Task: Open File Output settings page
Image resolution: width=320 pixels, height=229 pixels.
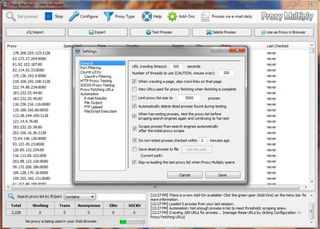Action: [93, 103]
